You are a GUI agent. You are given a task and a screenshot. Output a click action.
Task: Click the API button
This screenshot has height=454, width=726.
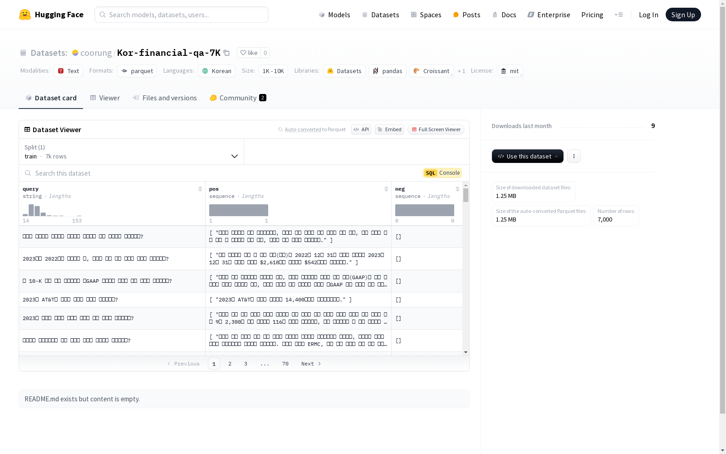coord(361,129)
